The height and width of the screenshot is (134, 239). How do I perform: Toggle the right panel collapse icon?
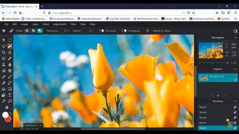[235, 31]
